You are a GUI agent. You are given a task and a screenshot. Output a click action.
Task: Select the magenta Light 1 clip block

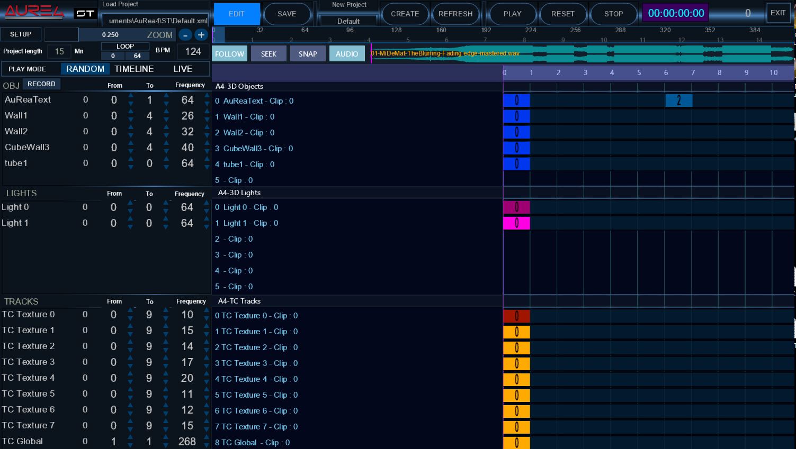(x=516, y=223)
